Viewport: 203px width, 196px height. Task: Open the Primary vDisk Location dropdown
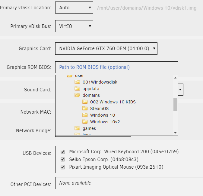[x=74, y=8]
